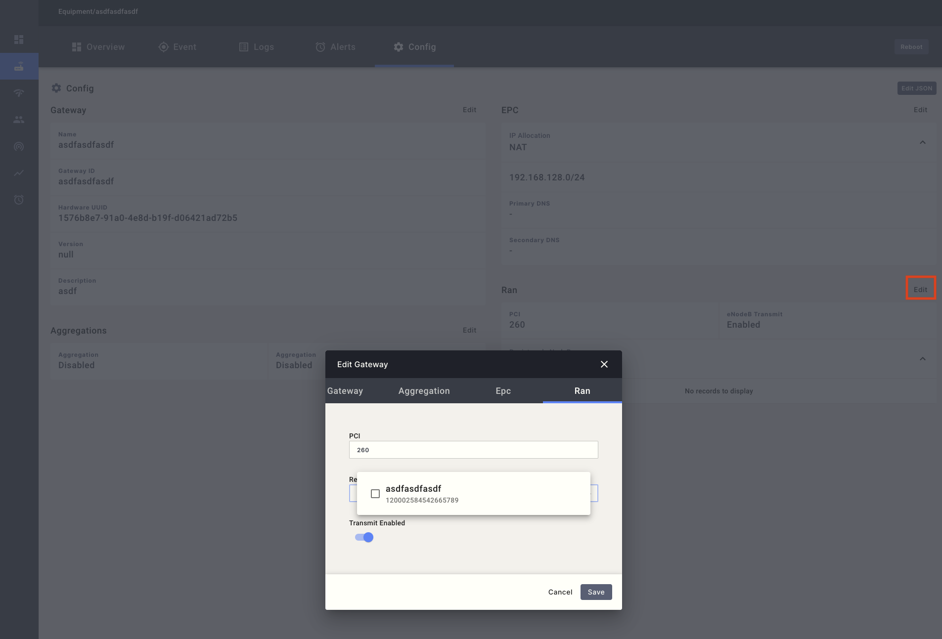This screenshot has width=942, height=639.
Task: Collapse the registered eNodeBs section chevron
Action: [922, 359]
